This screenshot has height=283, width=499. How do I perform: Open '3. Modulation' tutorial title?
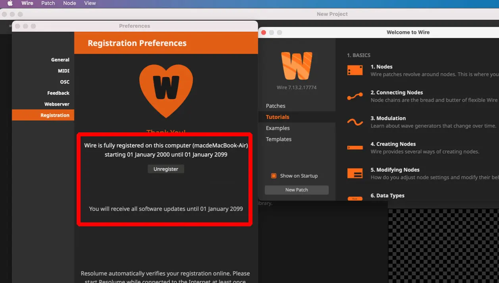tap(388, 118)
